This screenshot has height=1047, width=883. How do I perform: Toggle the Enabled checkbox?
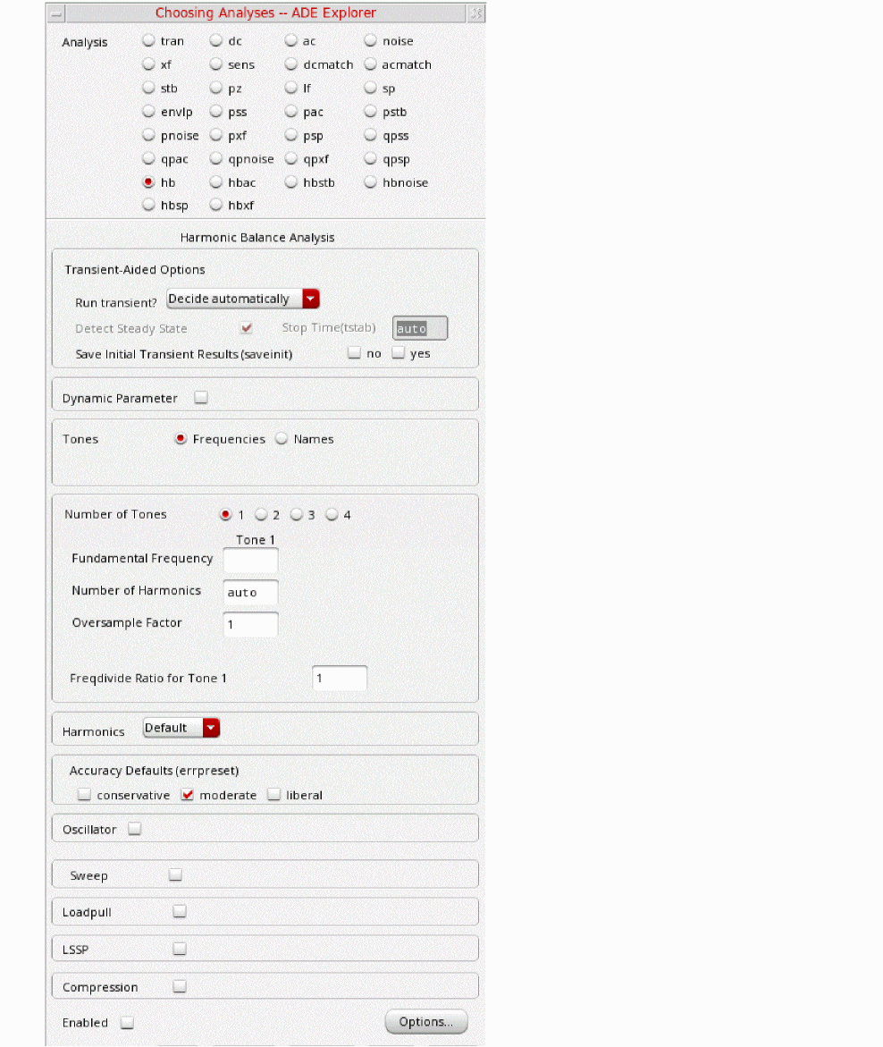[128, 1022]
